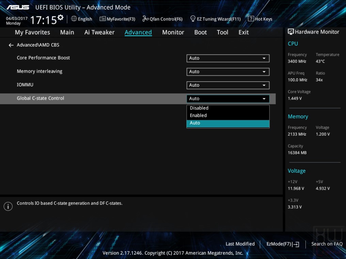The width and height of the screenshot is (346, 259).
Task: Click the info icon beside the help text
Action: [x=8, y=206]
